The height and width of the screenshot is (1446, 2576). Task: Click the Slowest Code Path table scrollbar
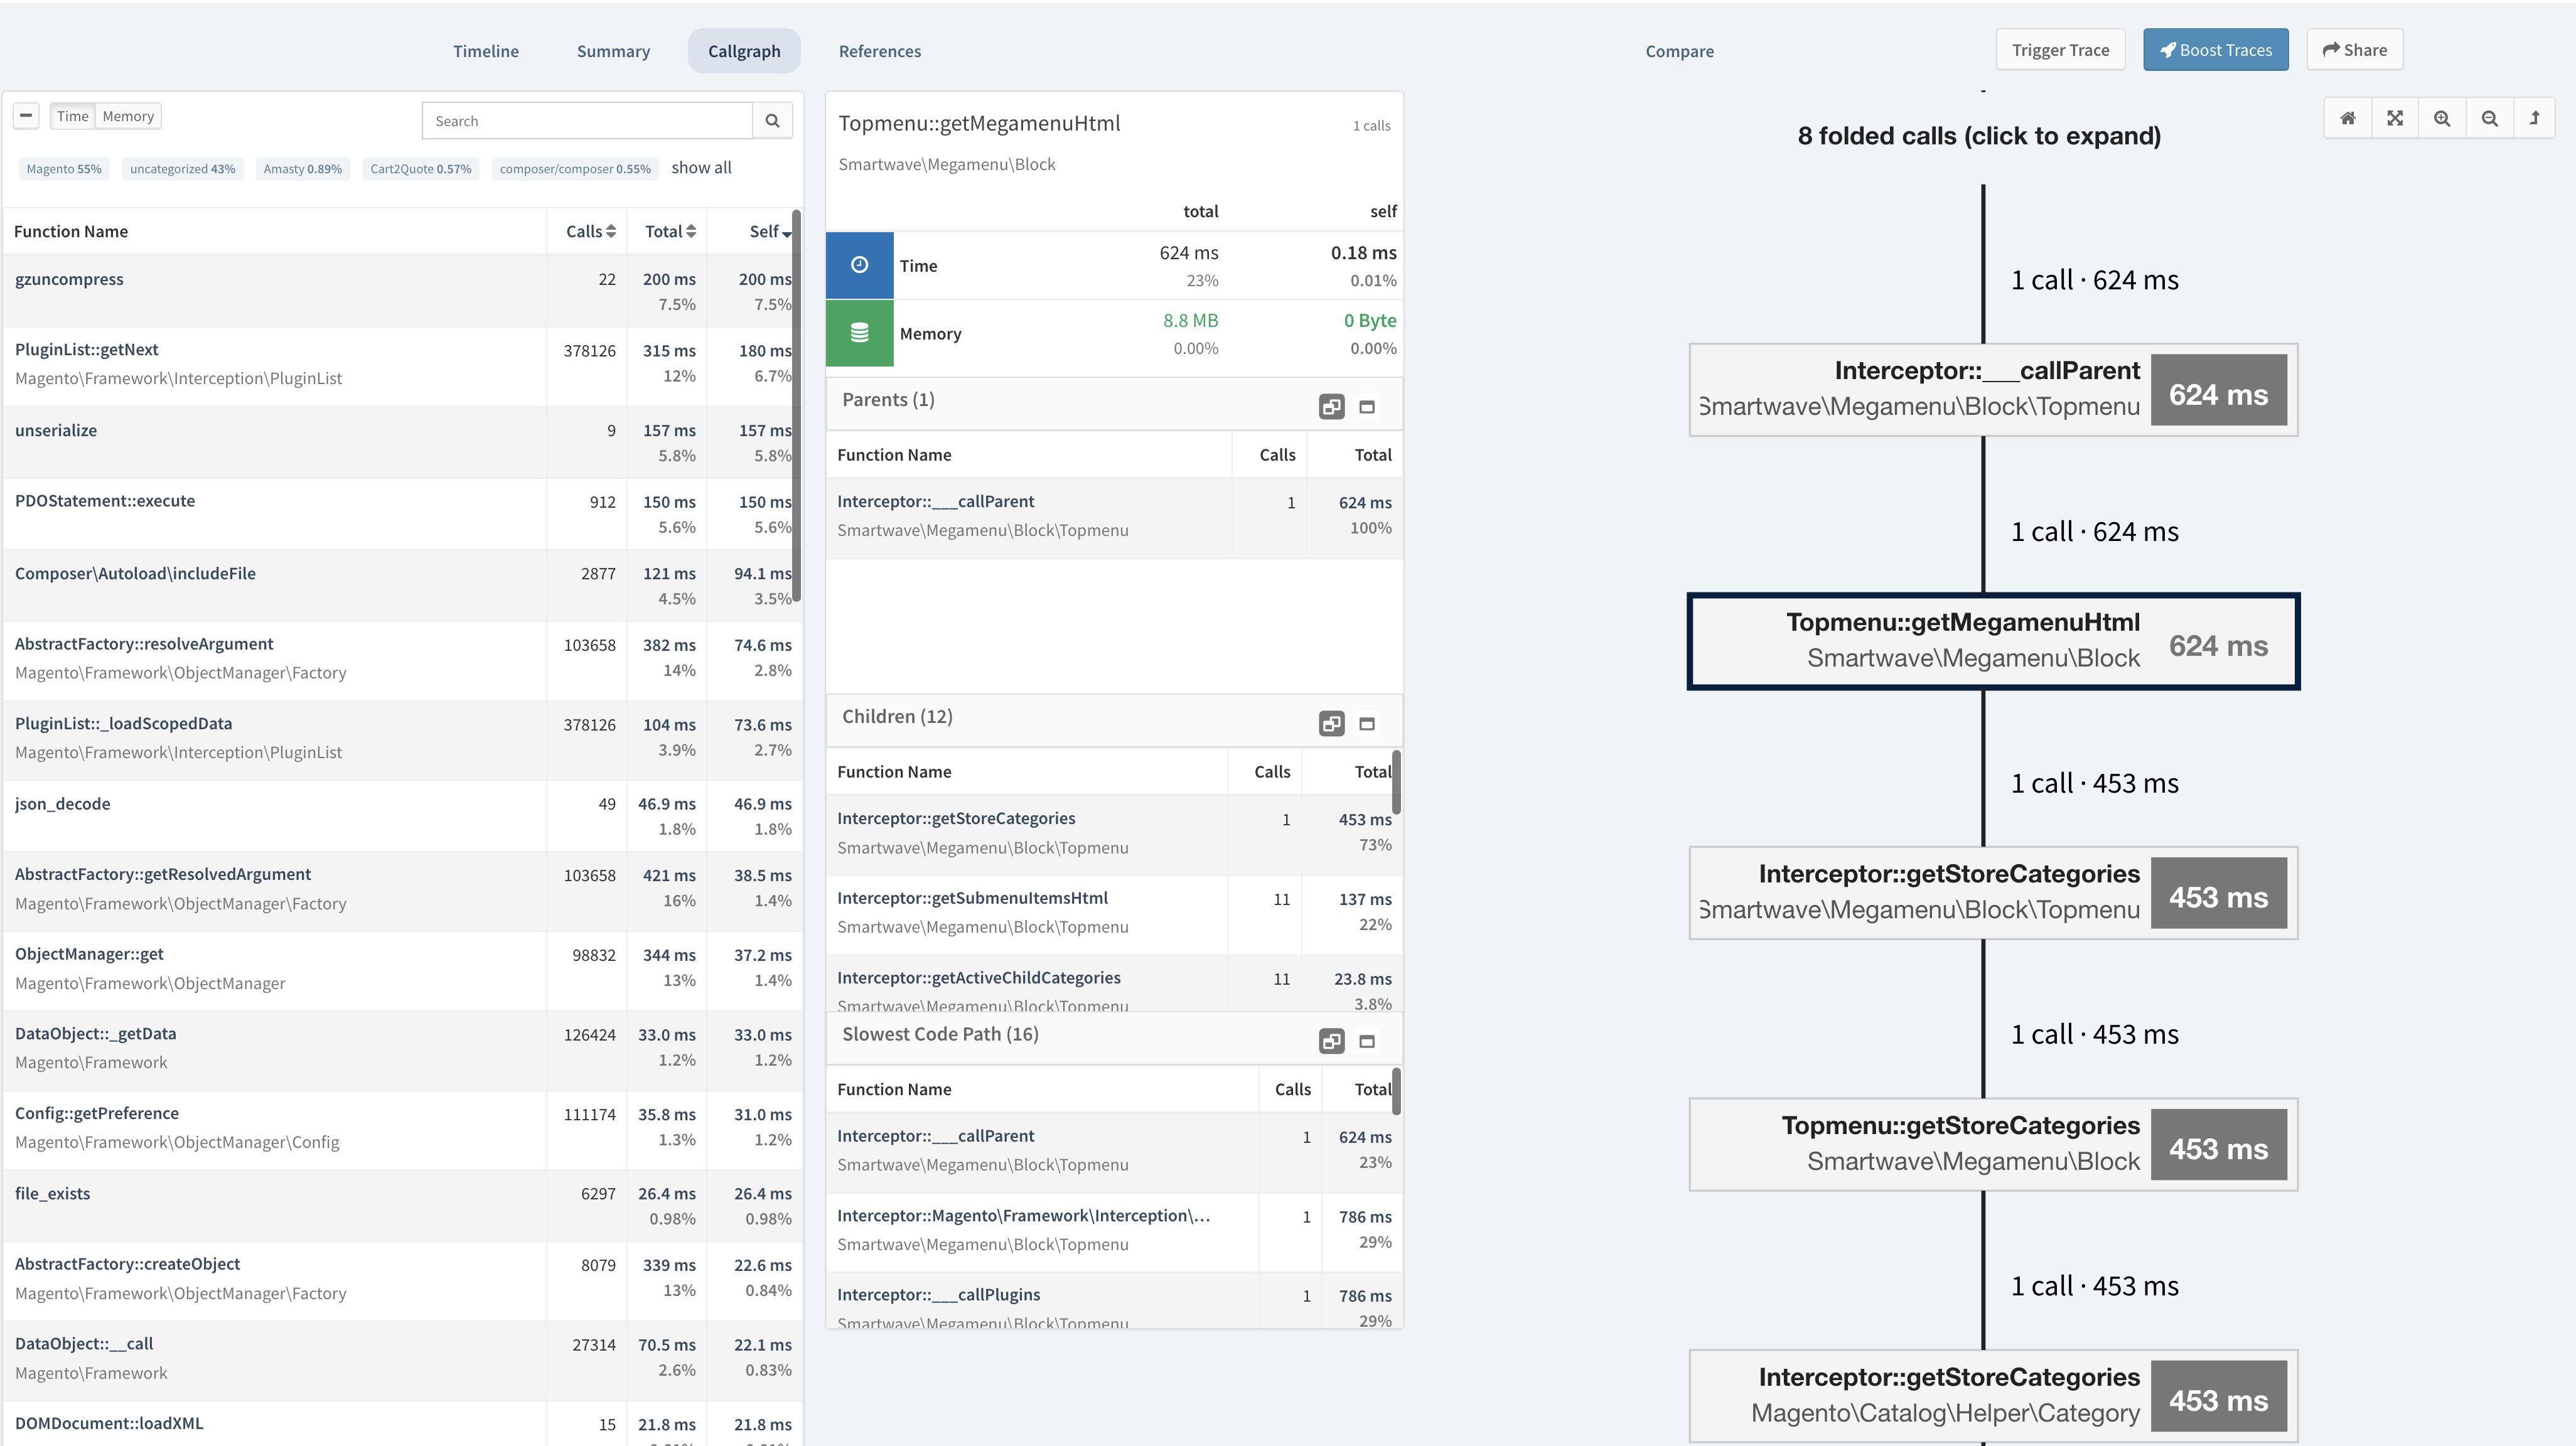(1396, 1091)
